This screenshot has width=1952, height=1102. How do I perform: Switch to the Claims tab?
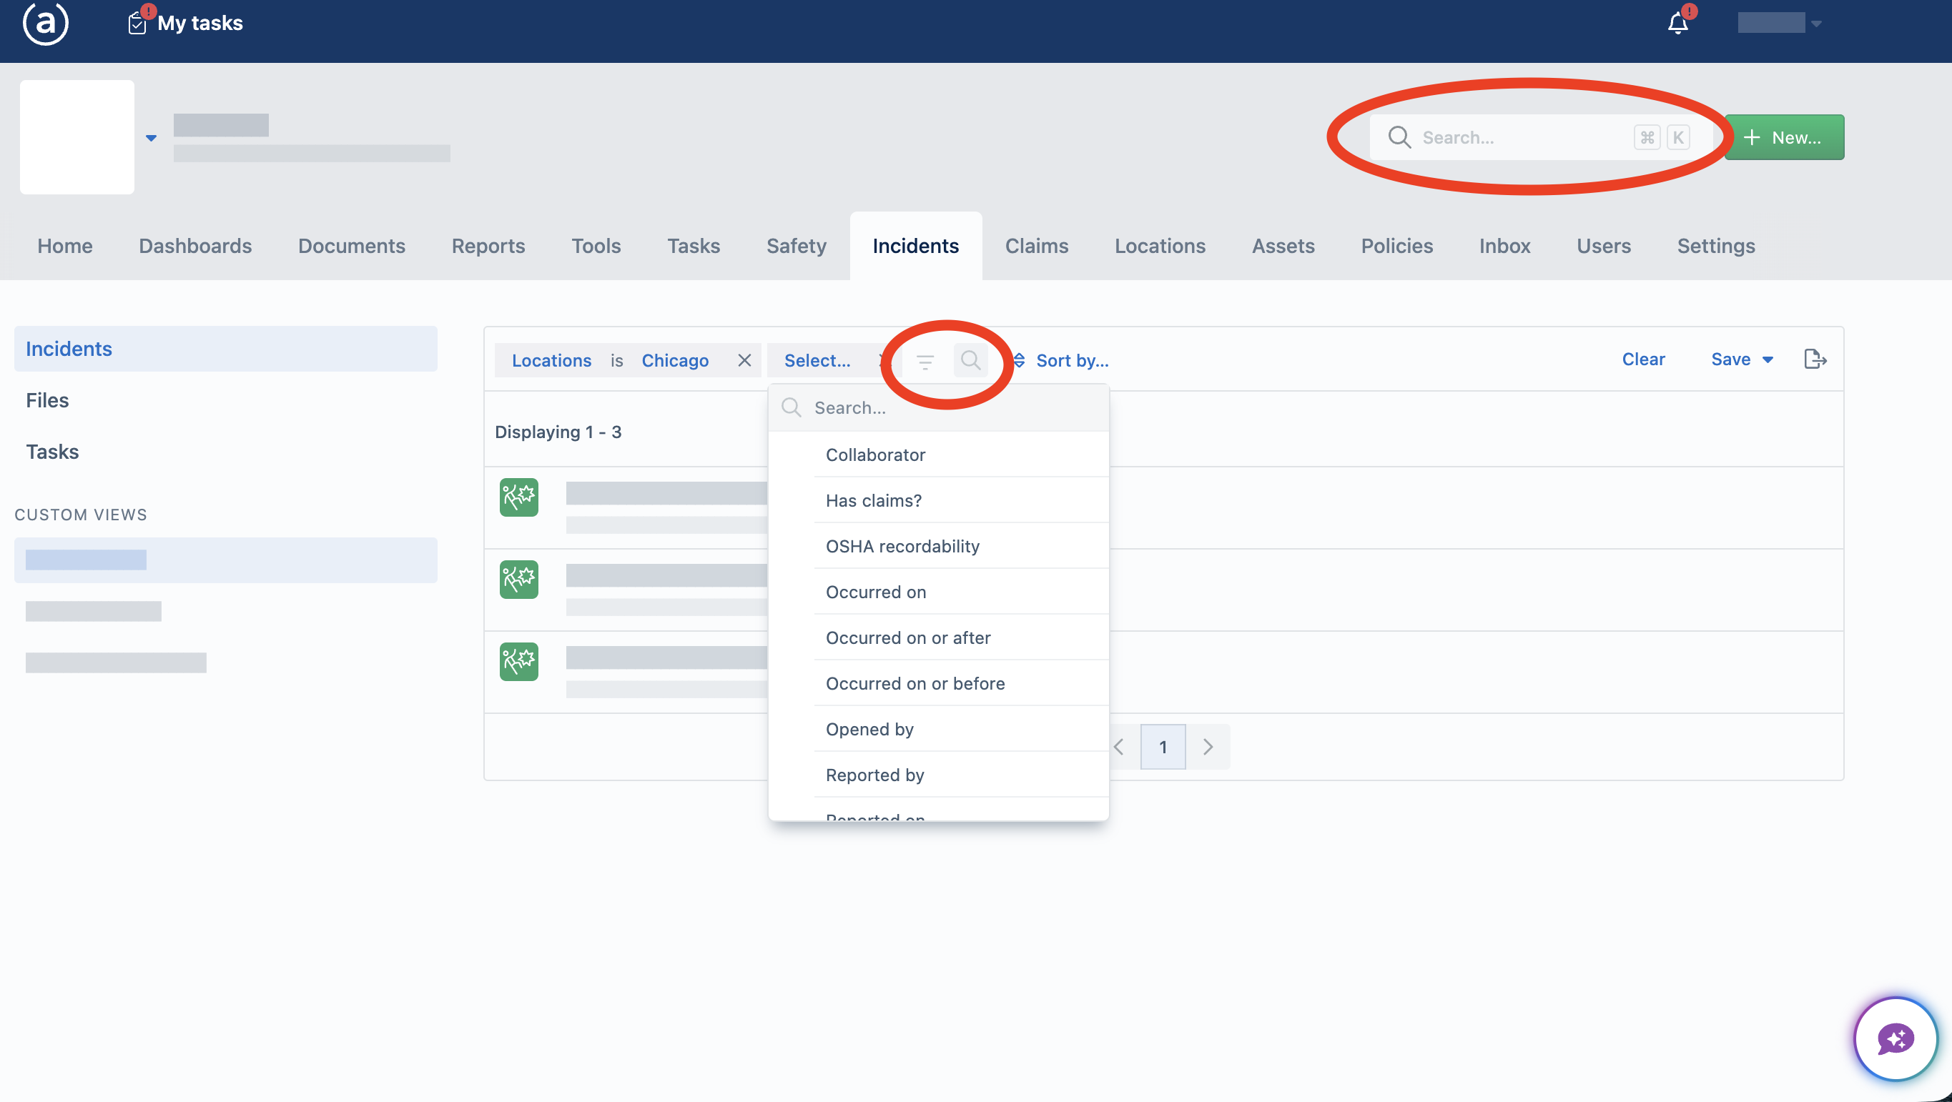1036,245
